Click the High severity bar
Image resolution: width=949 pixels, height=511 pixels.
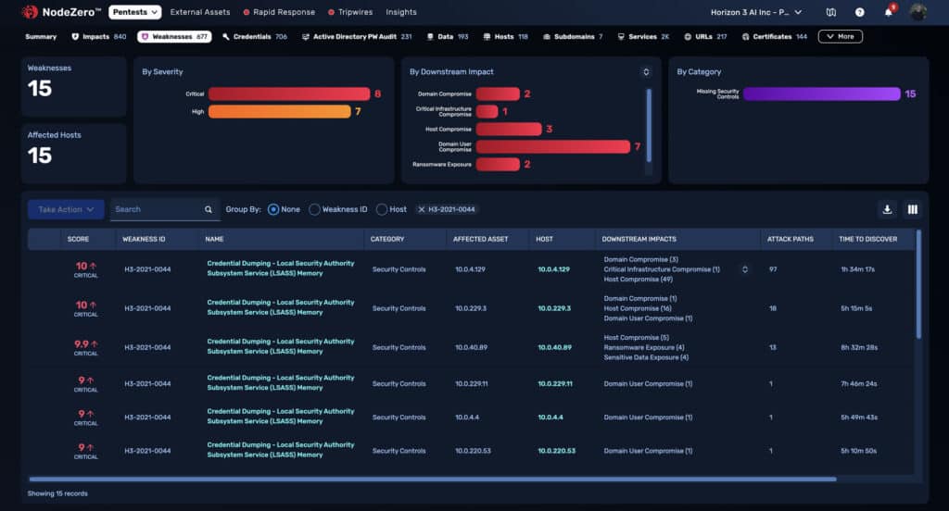click(279, 111)
